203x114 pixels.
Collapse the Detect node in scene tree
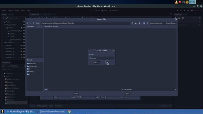[7, 37]
